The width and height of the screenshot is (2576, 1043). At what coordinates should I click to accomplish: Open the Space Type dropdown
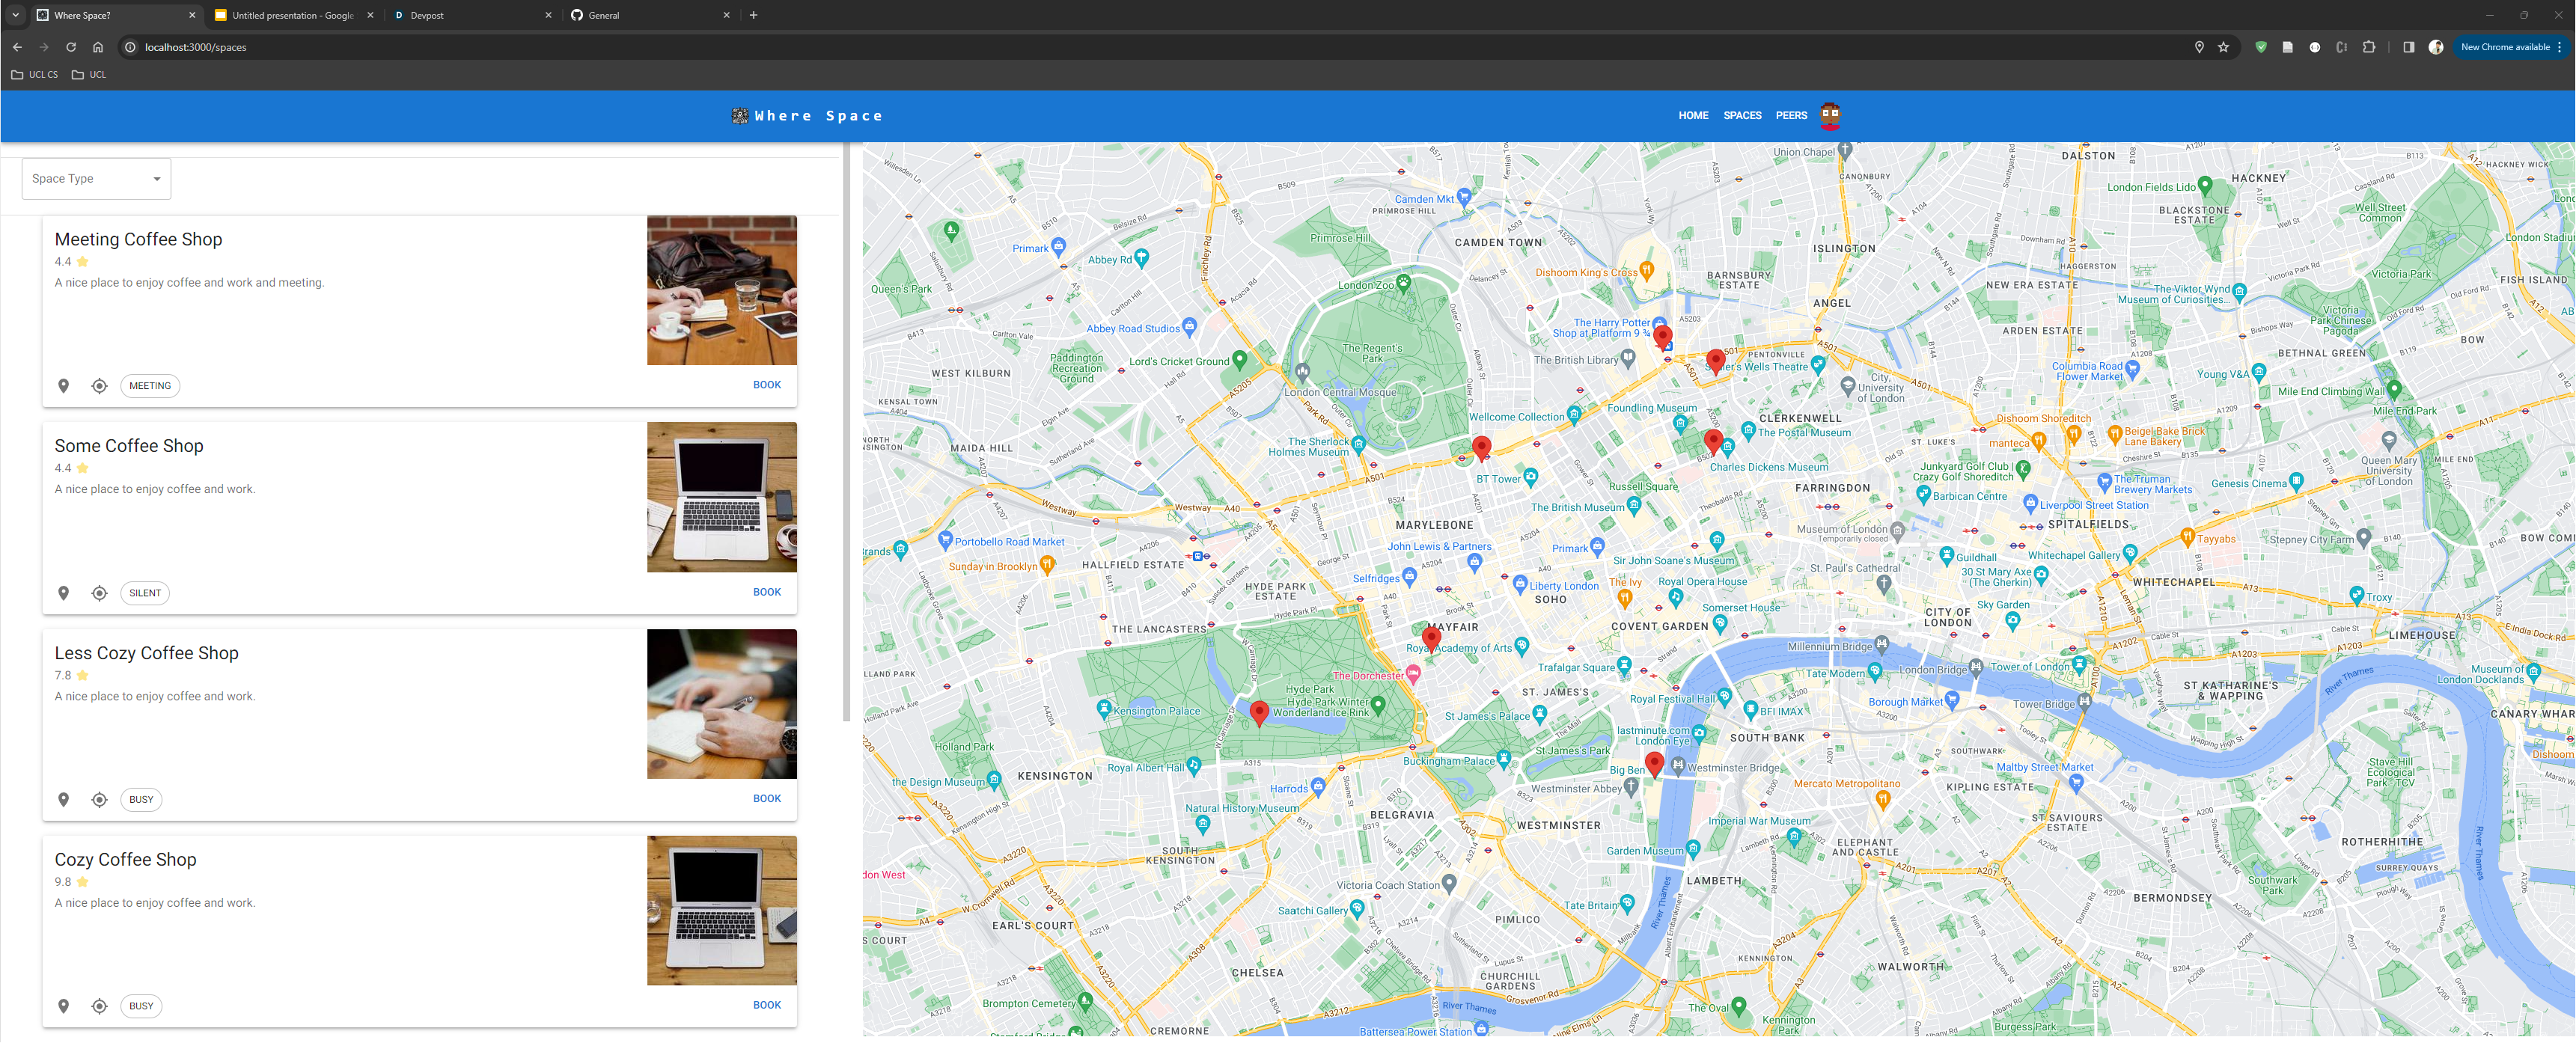(96, 179)
